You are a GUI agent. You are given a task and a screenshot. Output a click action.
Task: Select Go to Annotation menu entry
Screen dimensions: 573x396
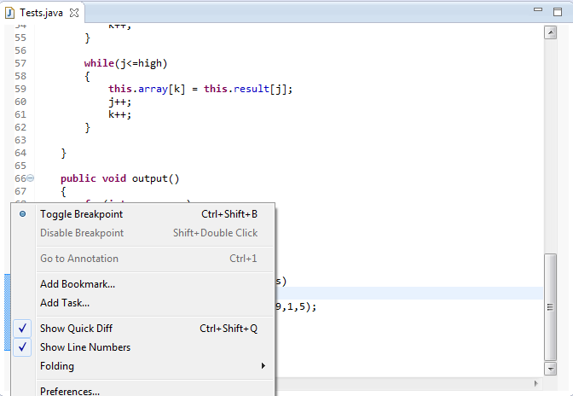coord(143,259)
